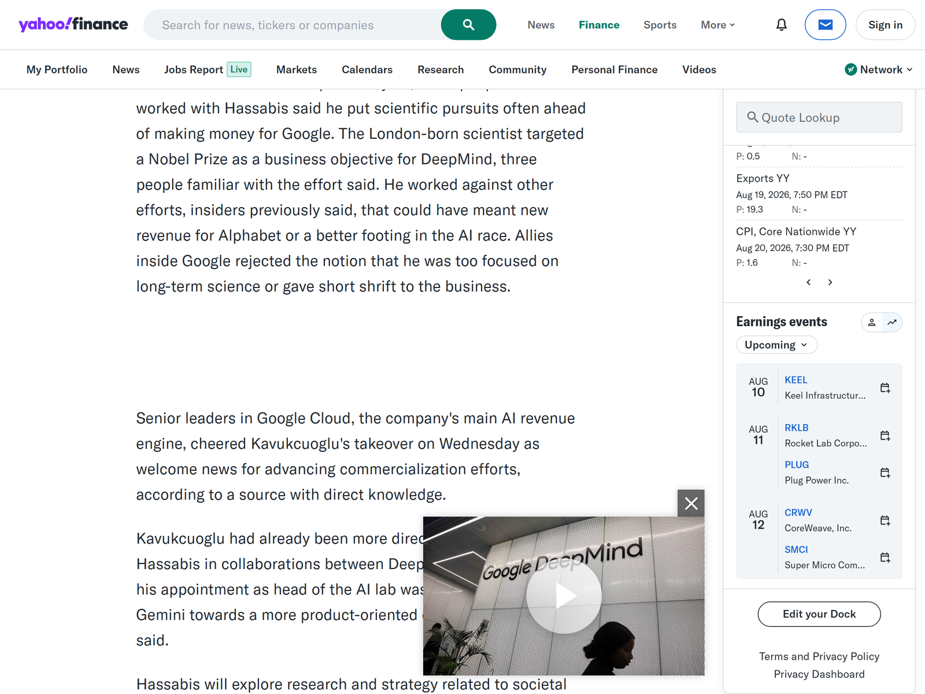Click the Yahoo Finance logo
Viewport: 925px width, 694px height.
(x=73, y=24)
